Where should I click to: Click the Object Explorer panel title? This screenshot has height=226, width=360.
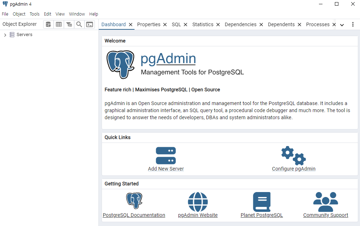(x=19, y=24)
